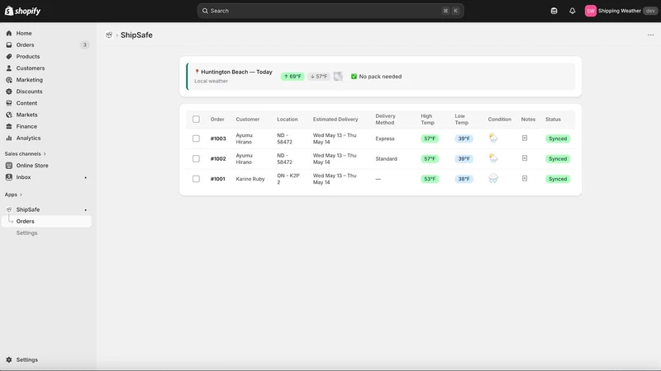The height and width of the screenshot is (371, 661).
Task: Click the Home house icon
Action: tap(9, 33)
